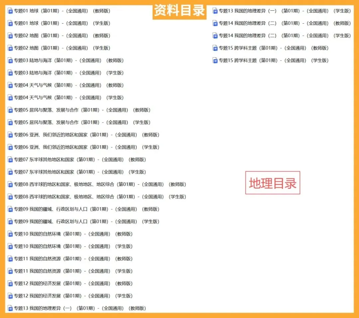Click the Word icon beside 专题01 地球 教师版
This screenshot has width=359, height=318.
coord(10,11)
